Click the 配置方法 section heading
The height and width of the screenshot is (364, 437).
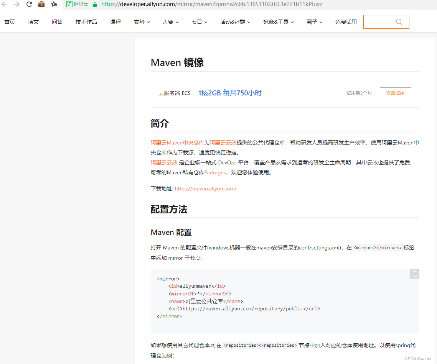click(x=169, y=209)
